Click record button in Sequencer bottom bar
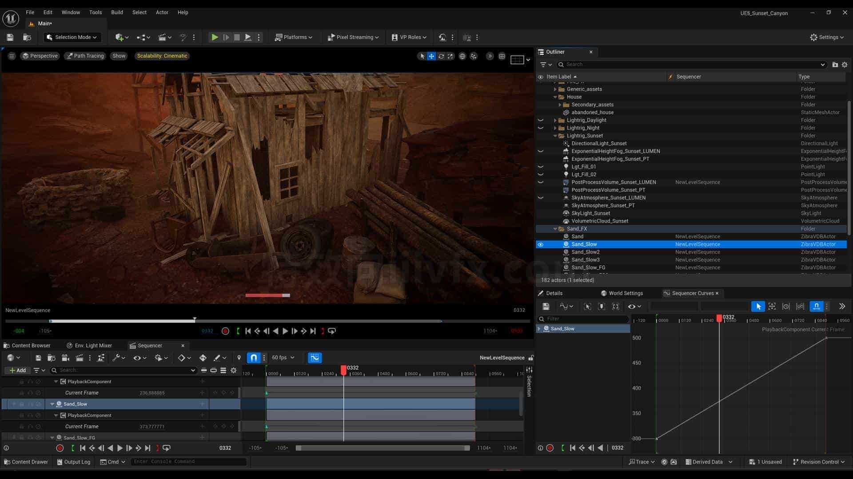This screenshot has width=853, height=479. point(60,448)
